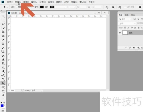Open the tool preset picker chevron
The image size is (143, 112).
coord(8,7)
